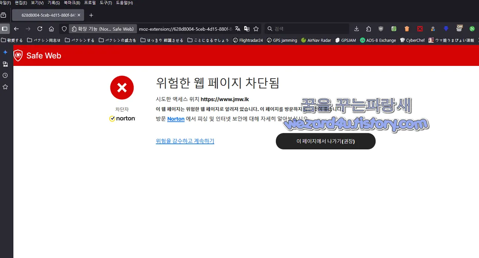Open the synced tabs sidebar icon
479x258 pixels.
(5, 64)
